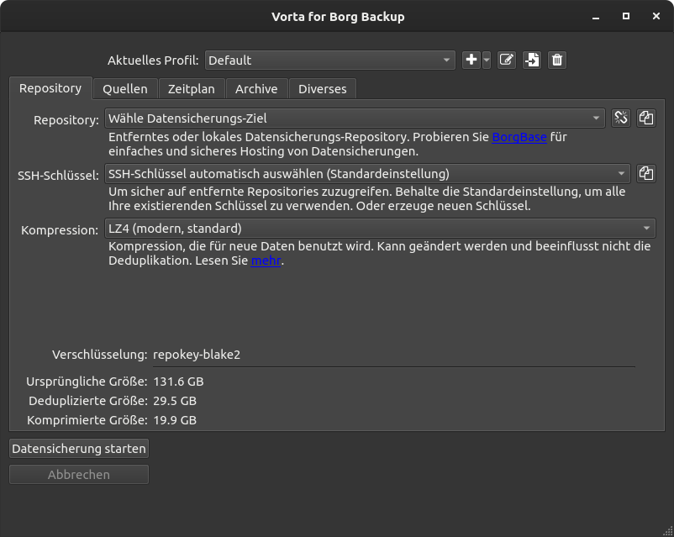Click the Deduplizierte Größe label
Image resolution: width=674 pixels, height=537 pixels.
(x=88, y=401)
